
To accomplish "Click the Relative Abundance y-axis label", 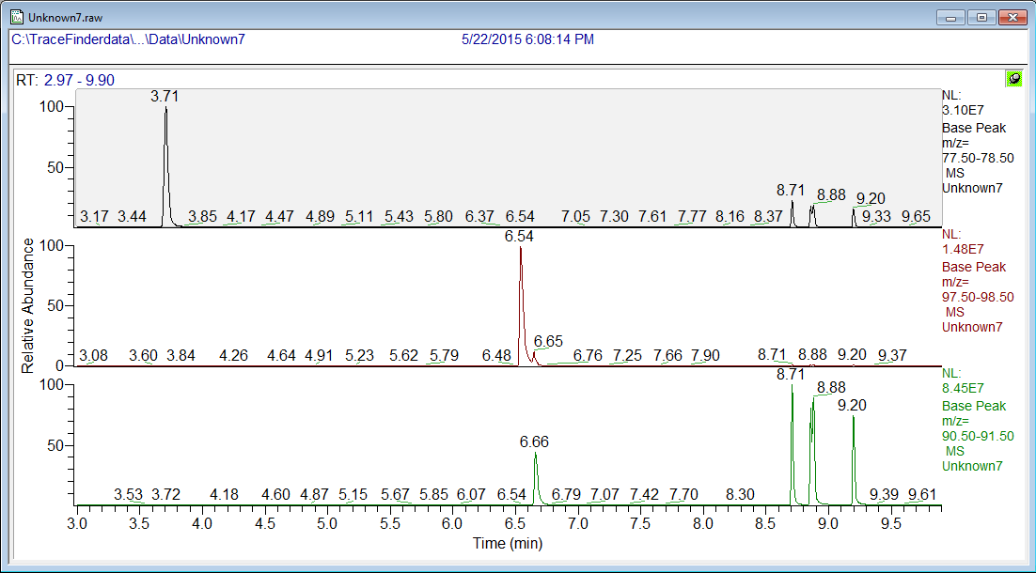I will [x=28, y=305].
